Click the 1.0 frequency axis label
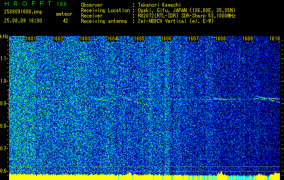 [3, 81]
